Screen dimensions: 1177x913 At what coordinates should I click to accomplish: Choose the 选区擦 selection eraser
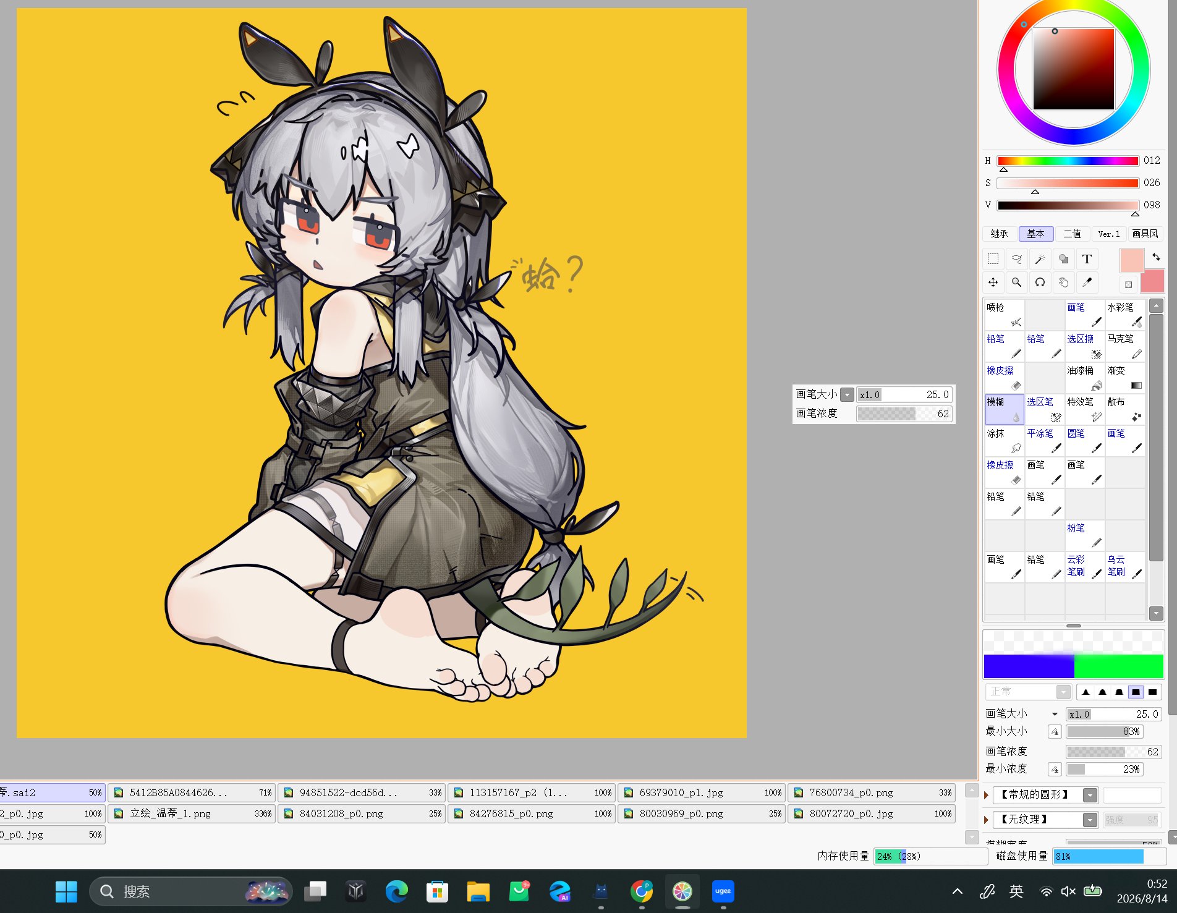(x=1085, y=346)
